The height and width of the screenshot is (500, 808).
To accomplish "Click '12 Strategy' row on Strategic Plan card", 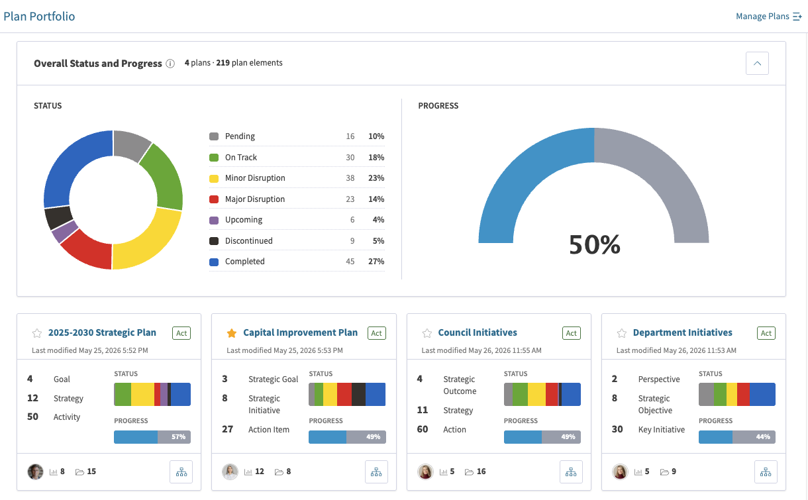I will point(56,399).
